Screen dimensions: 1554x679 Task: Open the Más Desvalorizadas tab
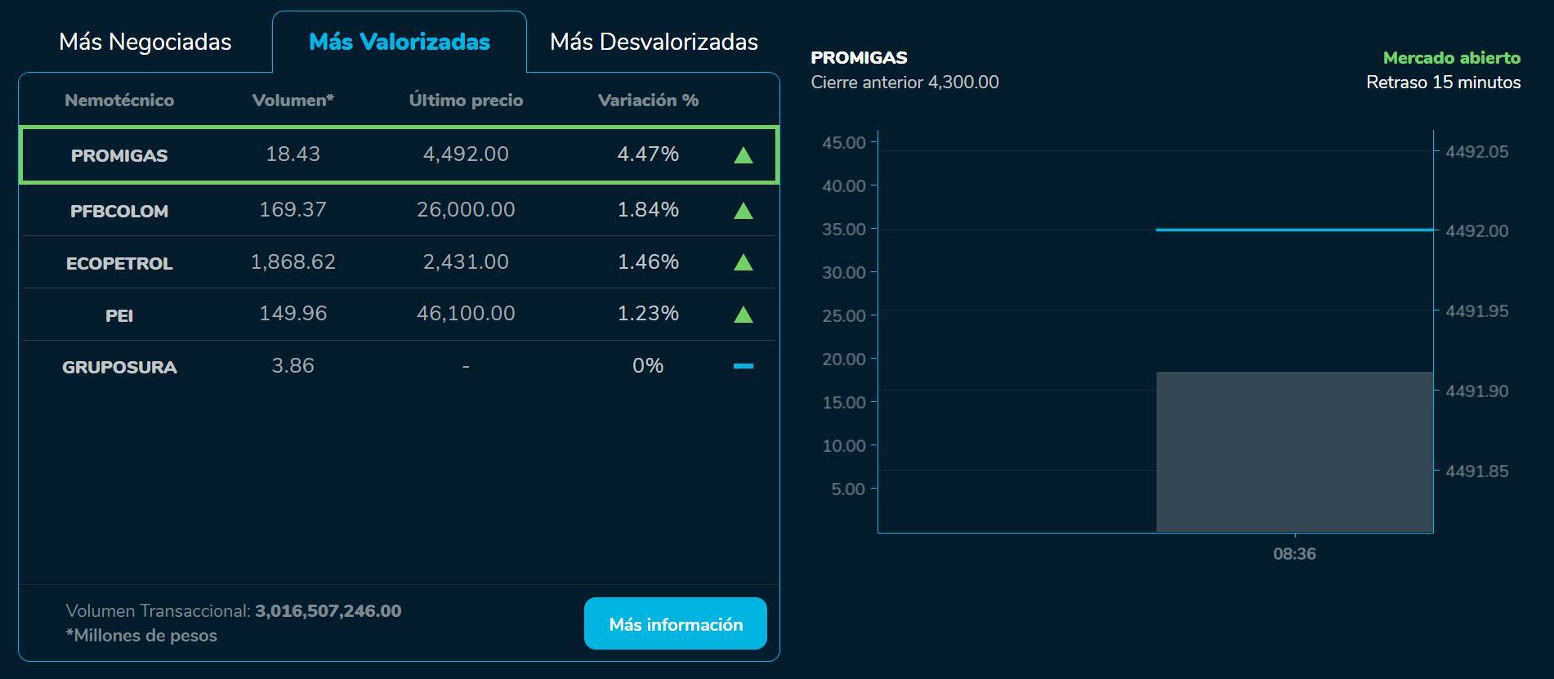click(x=654, y=42)
